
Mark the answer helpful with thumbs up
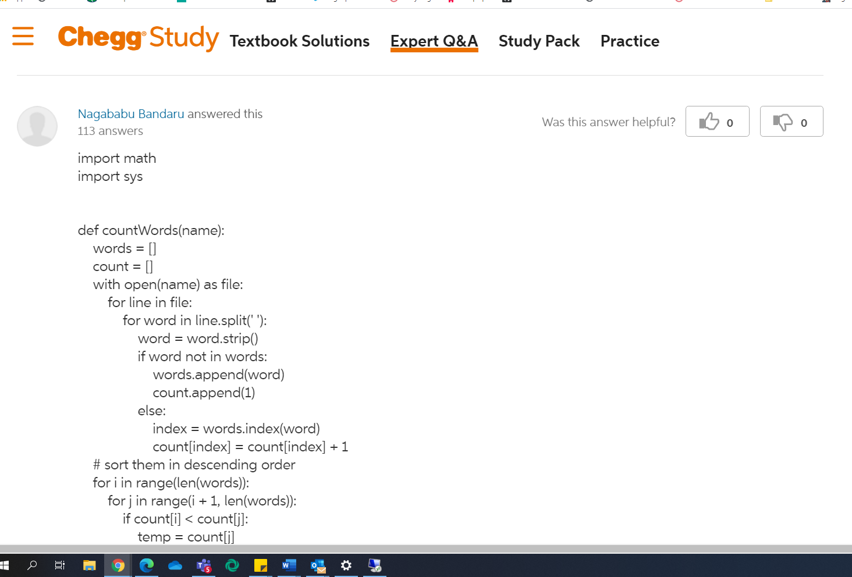pyautogui.click(x=717, y=122)
